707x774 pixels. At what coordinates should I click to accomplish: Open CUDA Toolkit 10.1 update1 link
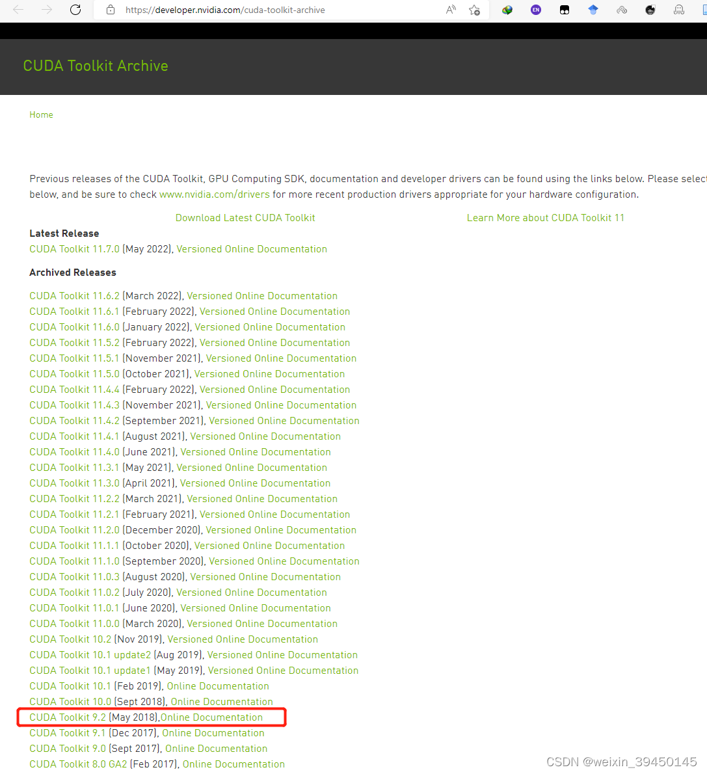pos(90,671)
